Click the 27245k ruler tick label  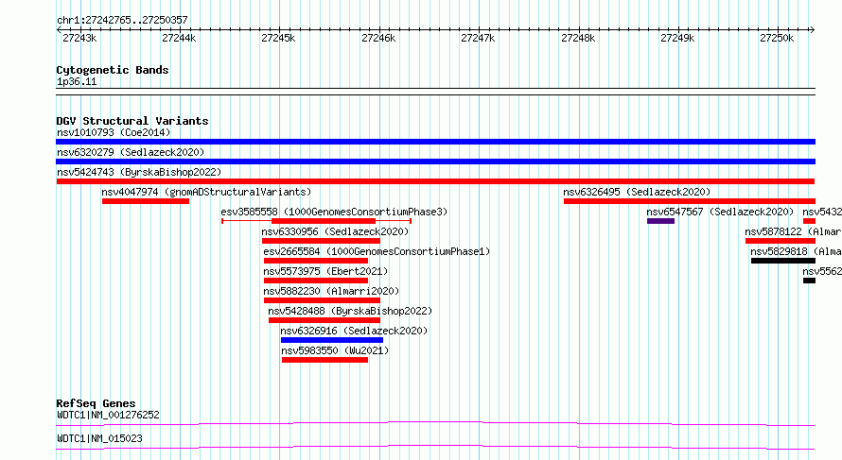coord(278,39)
